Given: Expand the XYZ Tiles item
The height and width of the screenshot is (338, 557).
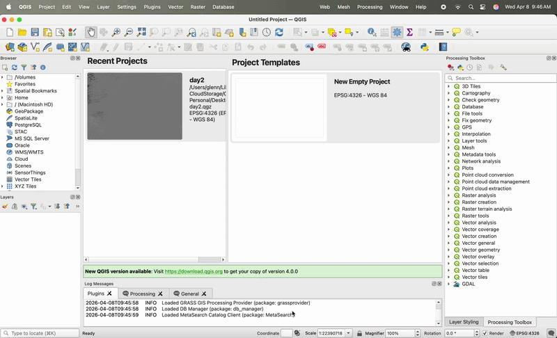Looking at the screenshot, I should point(3,186).
